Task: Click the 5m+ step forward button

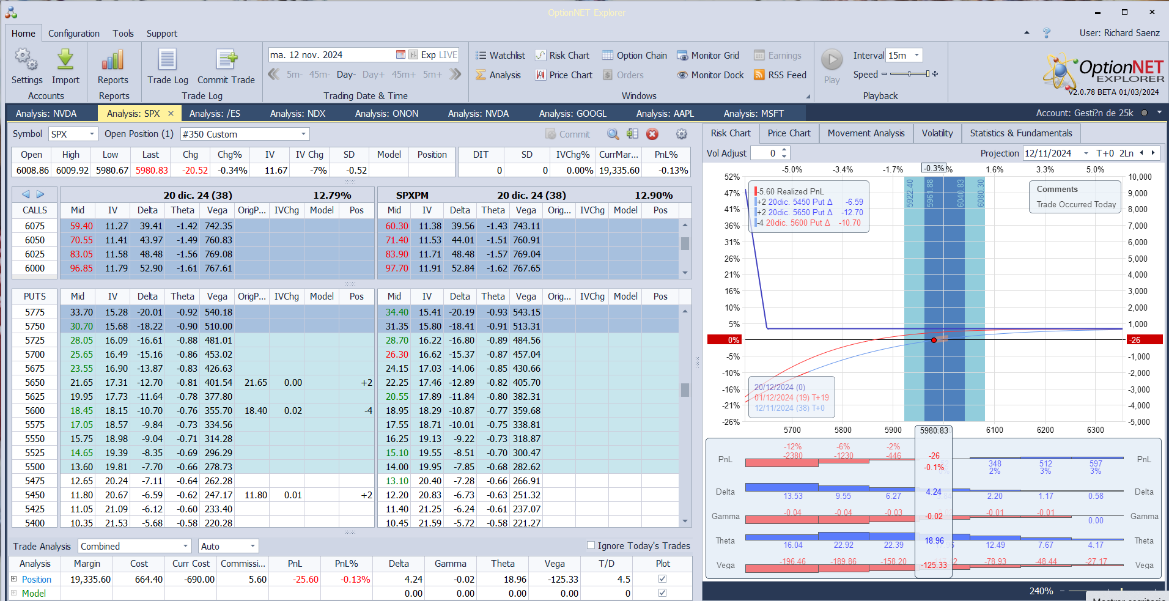Action: point(432,75)
